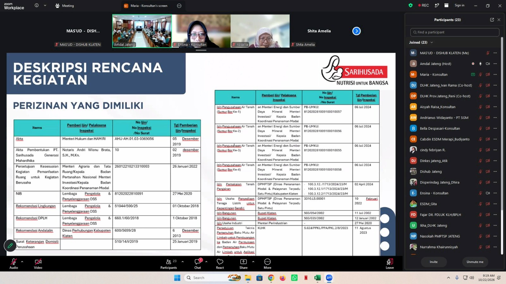Open more options for Dishub Jateng row
The image size is (506, 284).
point(495,172)
